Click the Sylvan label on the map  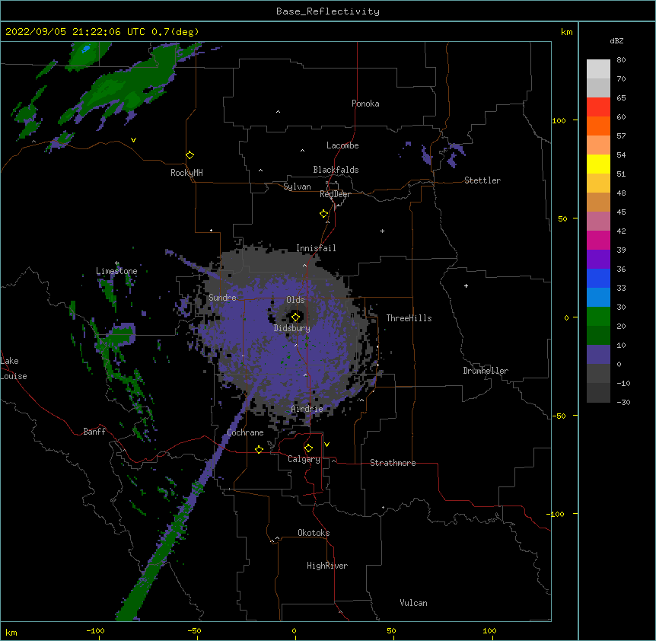click(297, 187)
